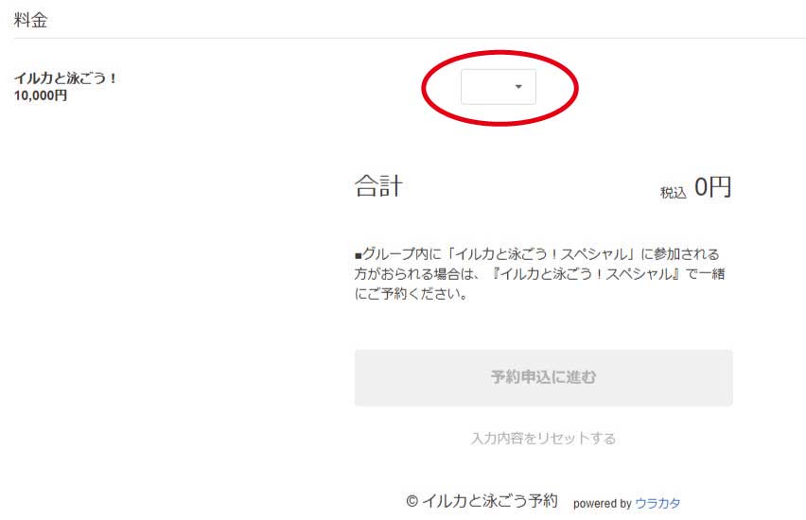Click the 10,000円 price text
Image resolution: width=806 pixels, height=520 pixels.
pyautogui.click(x=41, y=95)
